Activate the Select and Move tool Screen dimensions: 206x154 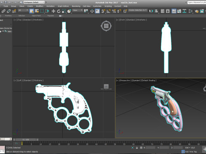tap(53, 11)
